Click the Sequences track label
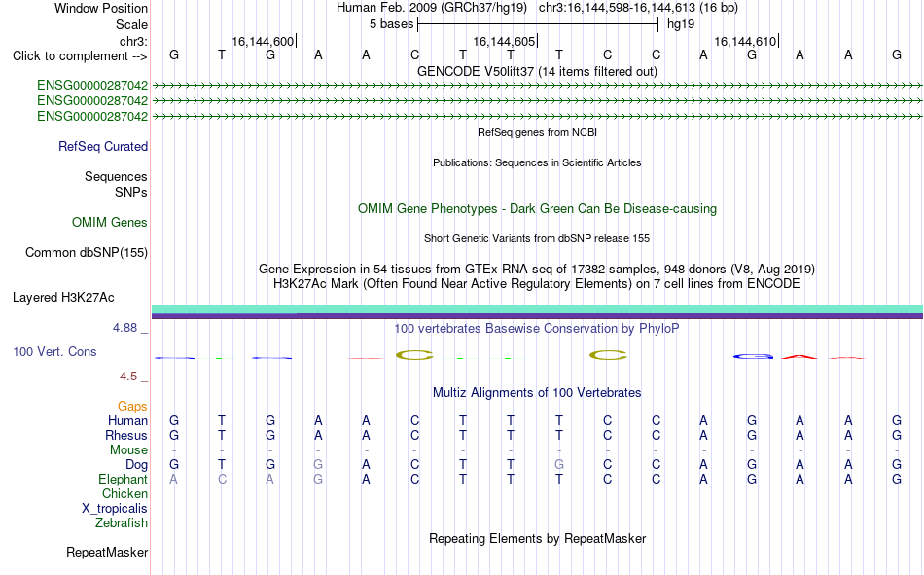924x575 pixels. [116, 176]
